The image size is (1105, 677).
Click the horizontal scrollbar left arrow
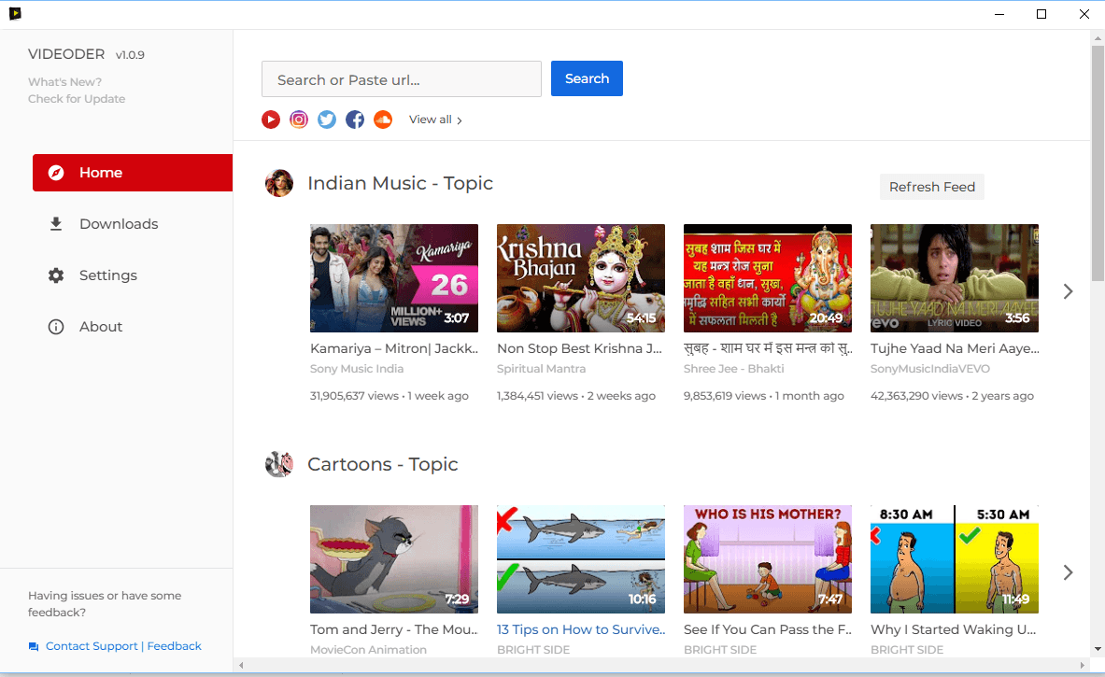tap(241, 665)
